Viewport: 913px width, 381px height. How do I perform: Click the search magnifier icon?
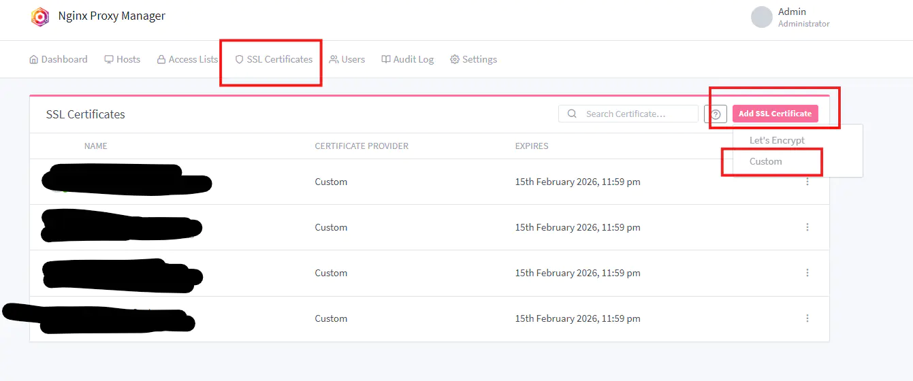[x=572, y=114]
